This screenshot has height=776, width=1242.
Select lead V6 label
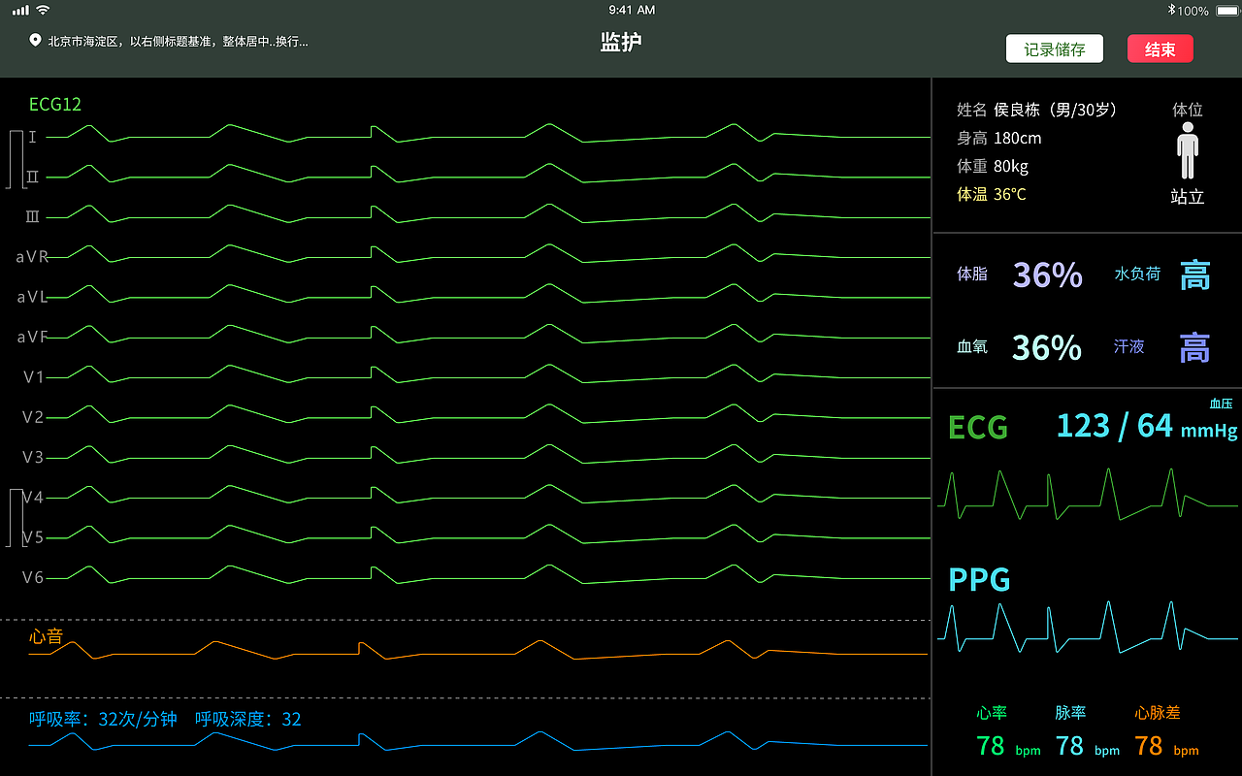(x=33, y=577)
